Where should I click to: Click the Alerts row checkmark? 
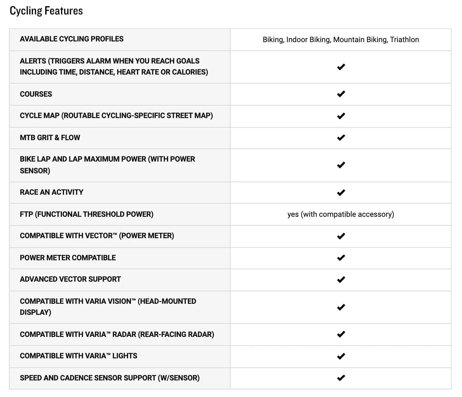point(341,67)
